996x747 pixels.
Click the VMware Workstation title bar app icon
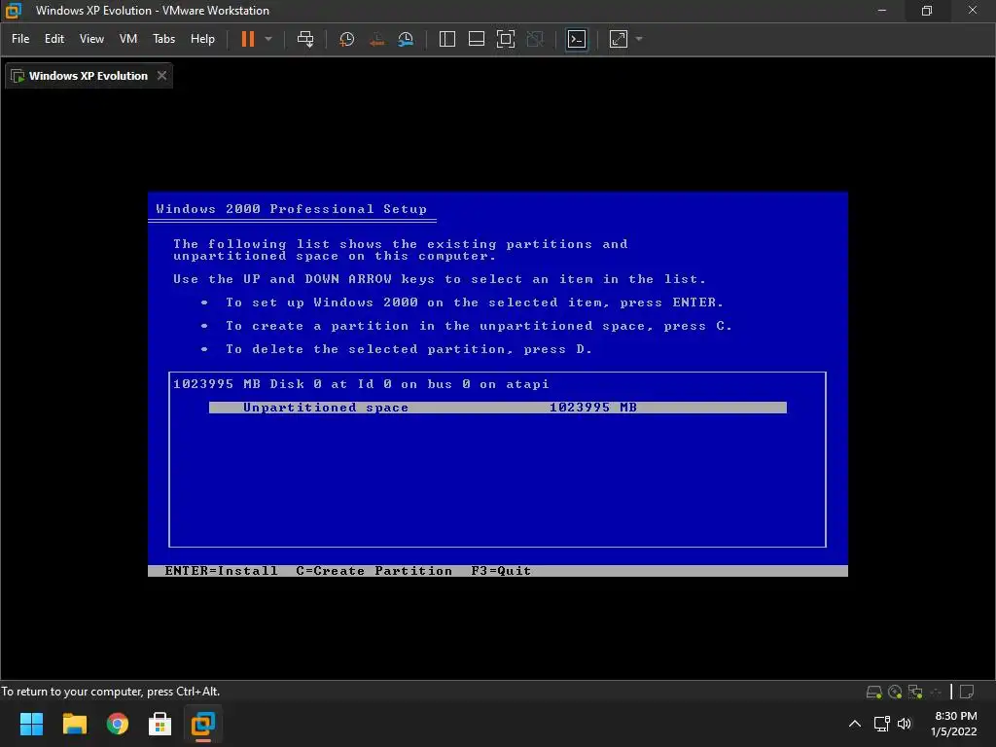(14, 10)
